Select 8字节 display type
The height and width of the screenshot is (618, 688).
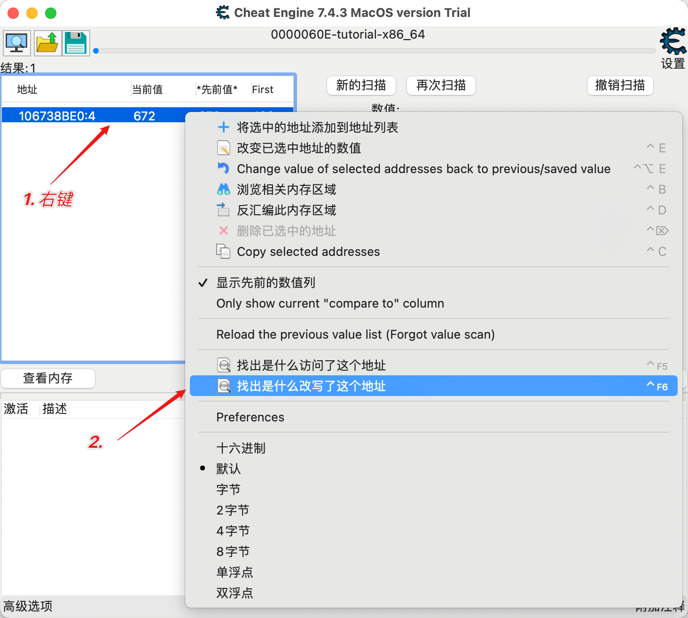(433, 551)
